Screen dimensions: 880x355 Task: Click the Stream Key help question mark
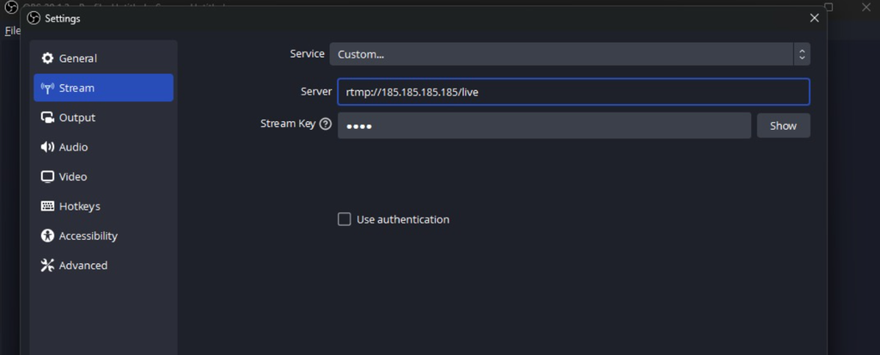click(x=325, y=124)
